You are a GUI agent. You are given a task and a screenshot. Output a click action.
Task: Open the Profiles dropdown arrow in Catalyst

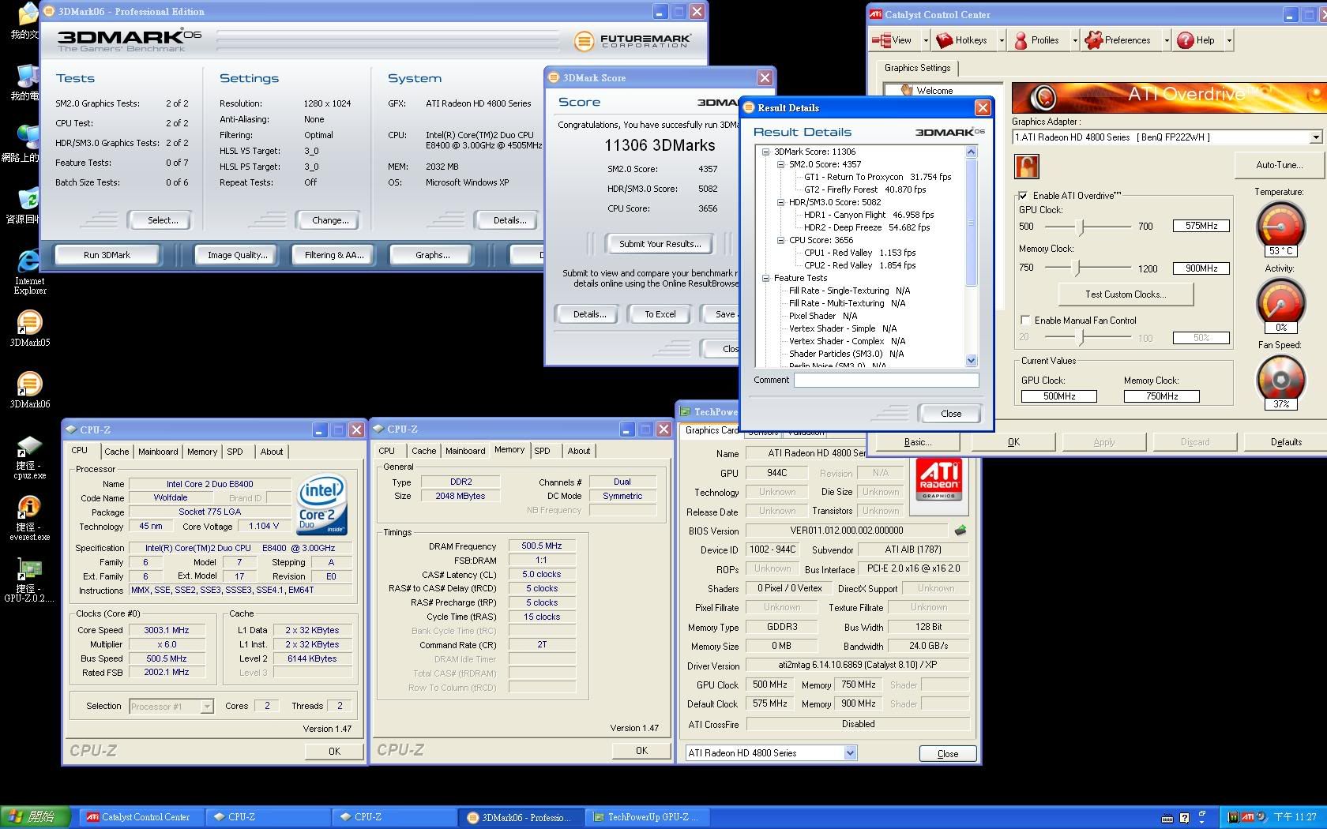pyautogui.click(x=1075, y=40)
